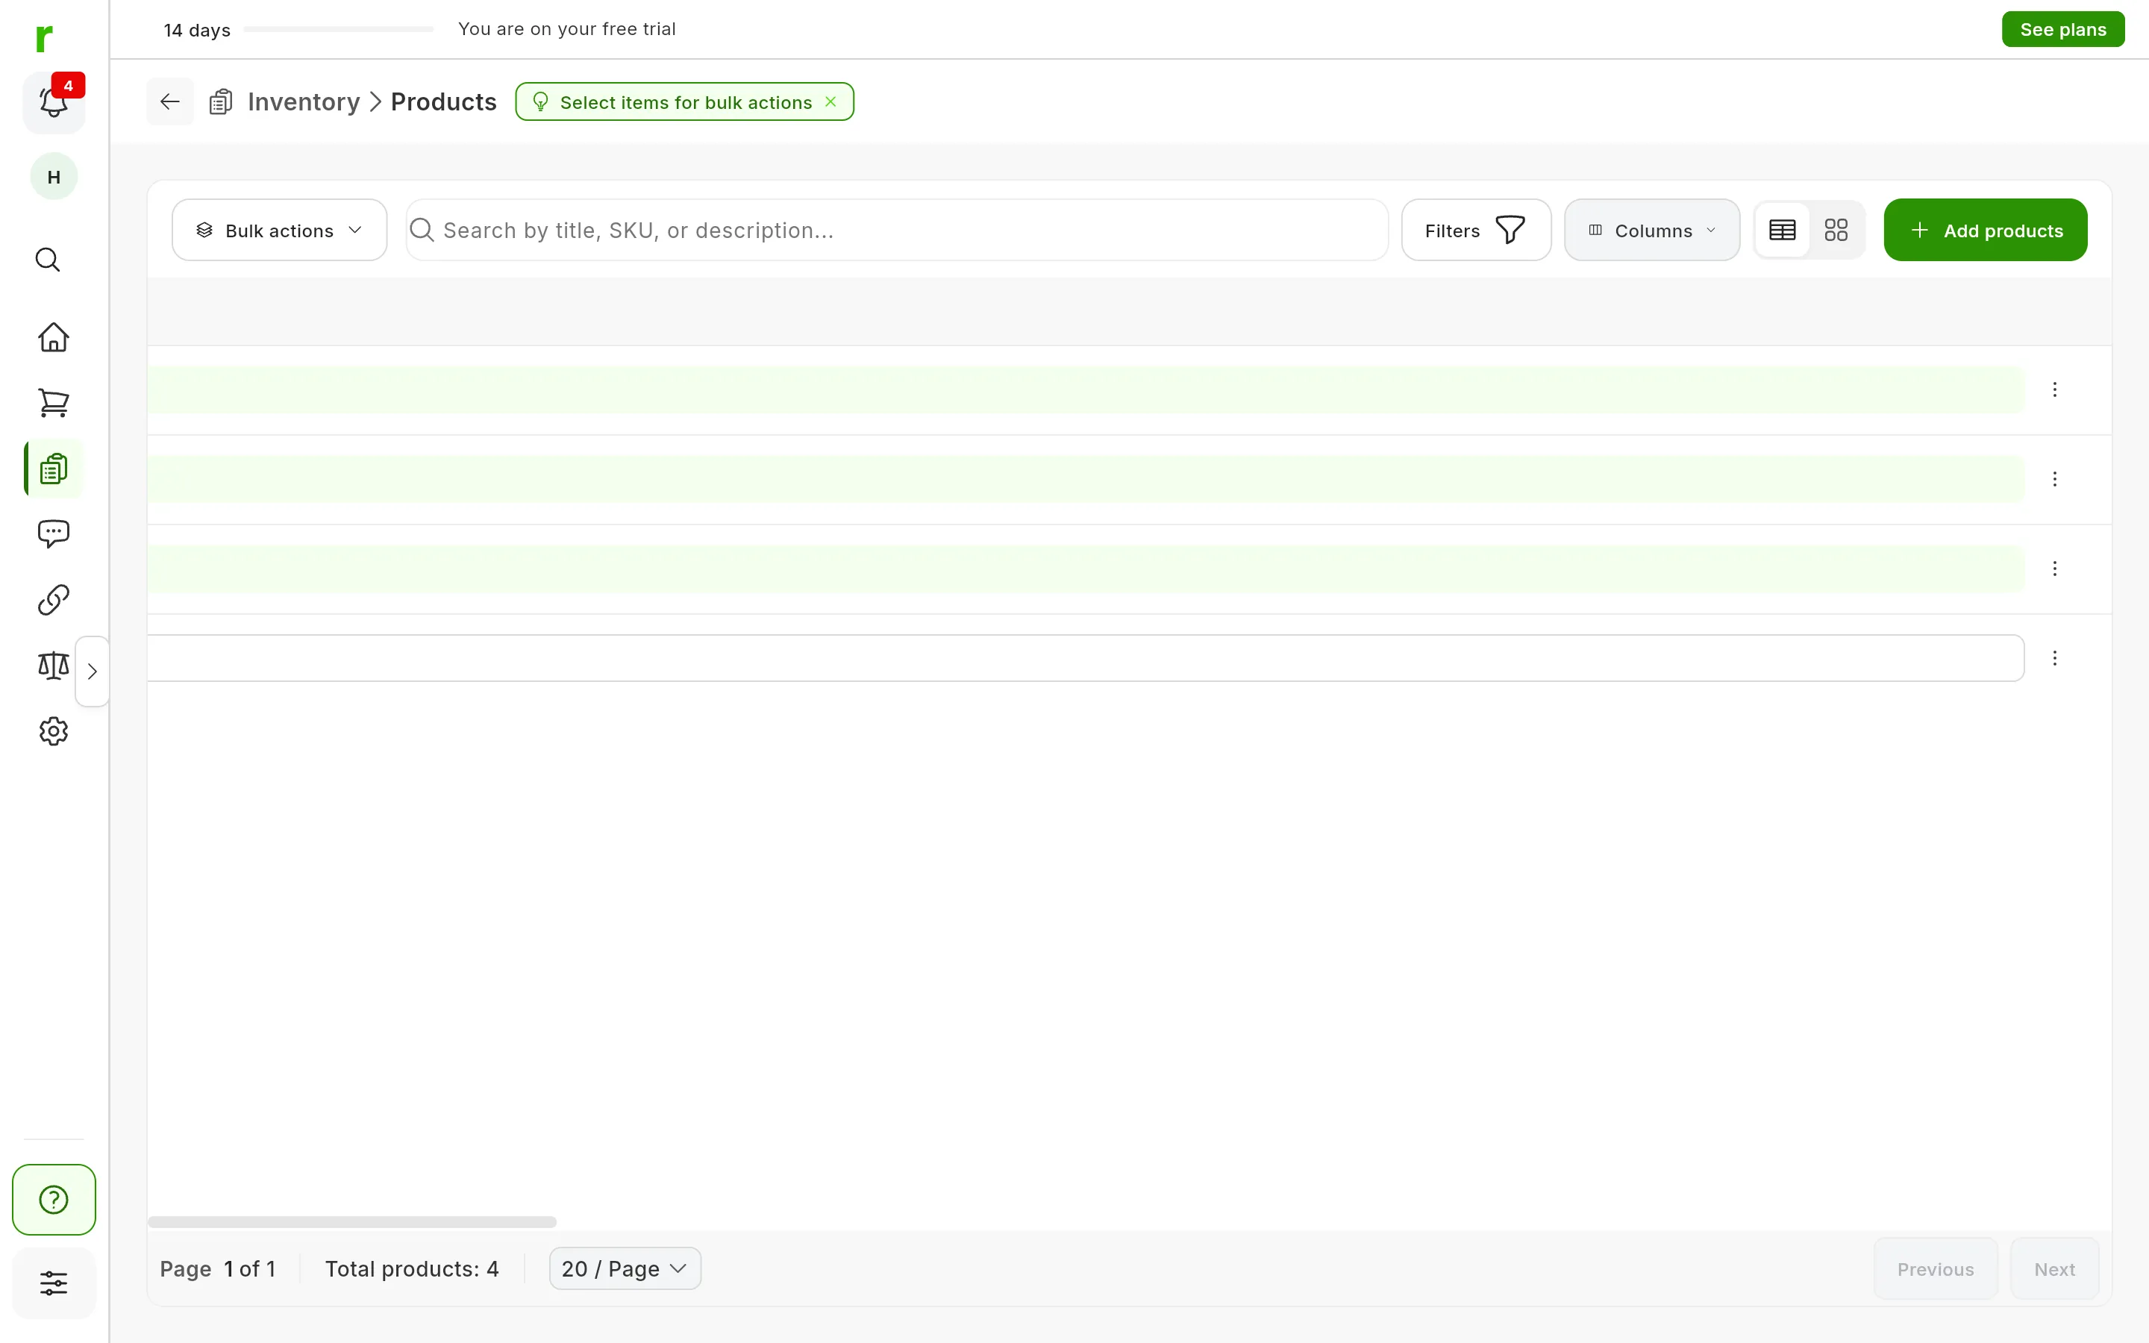
Task: Click the free trial progress bar
Action: (338, 29)
